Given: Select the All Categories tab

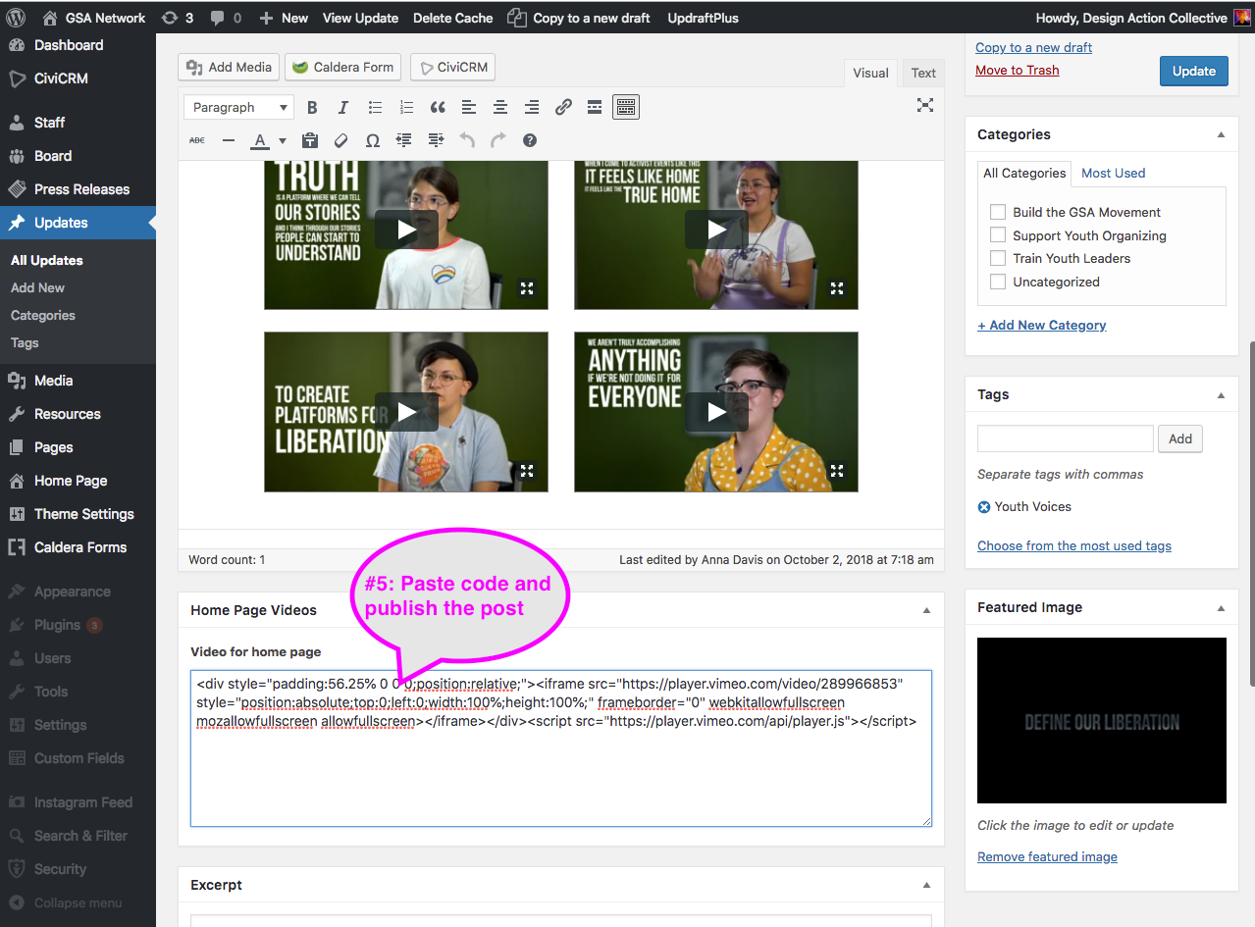Looking at the screenshot, I should tap(1024, 174).
